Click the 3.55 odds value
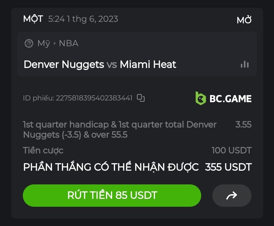This screenshot has width=274, height=226. pyautogui.click(x=243, y=125)
